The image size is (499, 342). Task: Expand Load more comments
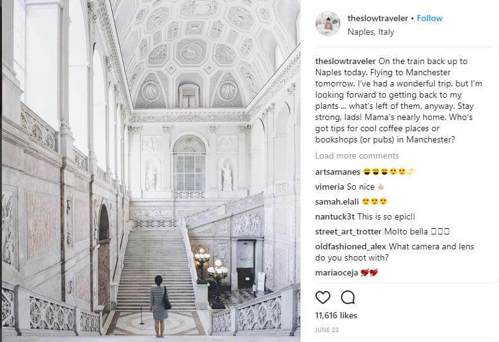click(x=357, y=155)
